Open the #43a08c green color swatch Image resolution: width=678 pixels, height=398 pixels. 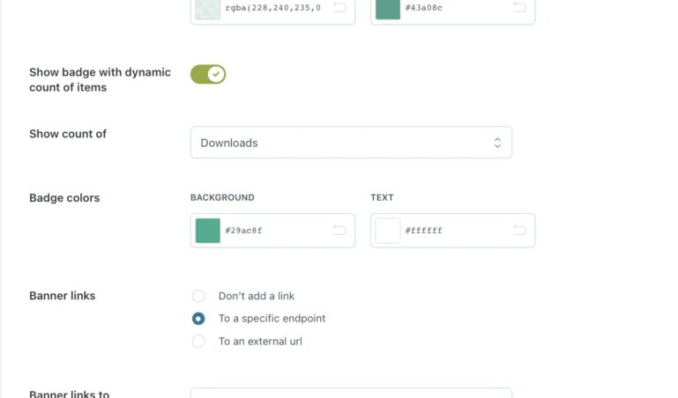388,9
